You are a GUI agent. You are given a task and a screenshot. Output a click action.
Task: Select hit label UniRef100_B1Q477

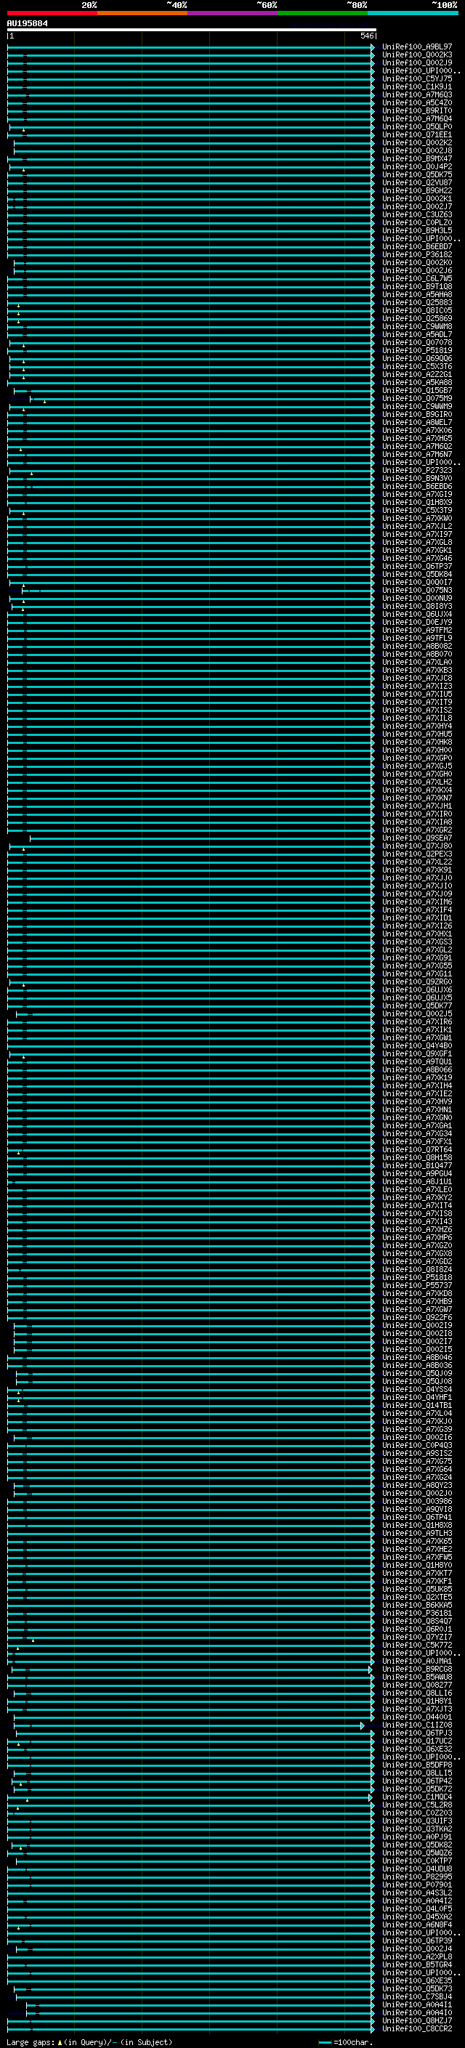pyautogui.click(x=416, y=1165)
